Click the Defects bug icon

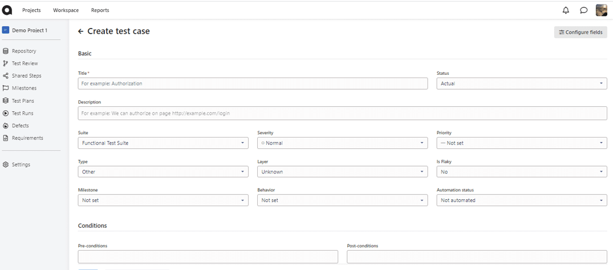coord(6,126)
